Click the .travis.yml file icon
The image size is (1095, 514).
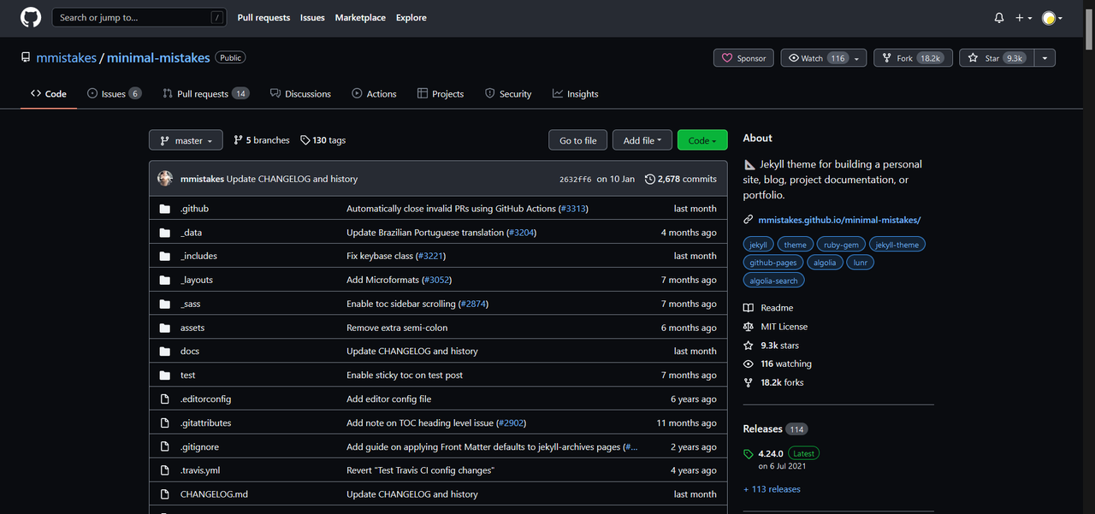(165, 470)
